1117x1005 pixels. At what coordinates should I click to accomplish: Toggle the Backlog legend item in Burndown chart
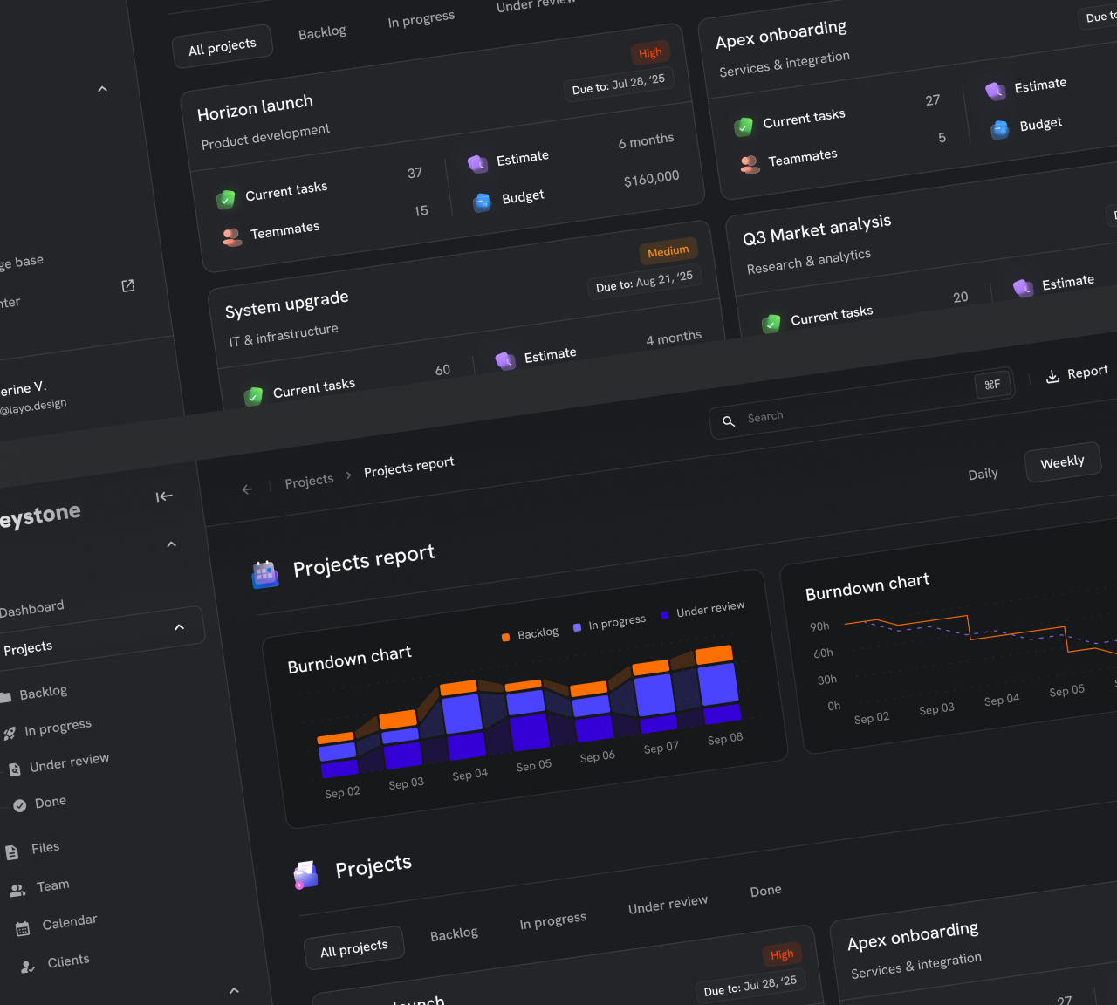[531, 634]
